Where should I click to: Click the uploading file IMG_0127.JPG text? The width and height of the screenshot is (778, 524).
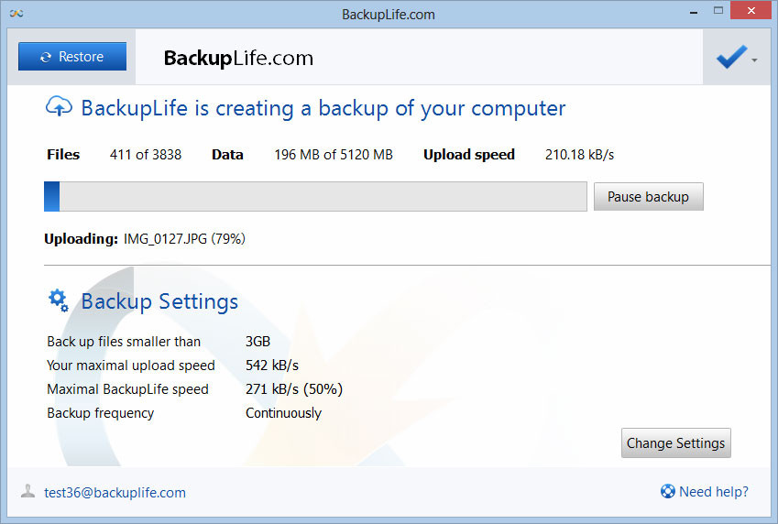coord(184,239)
